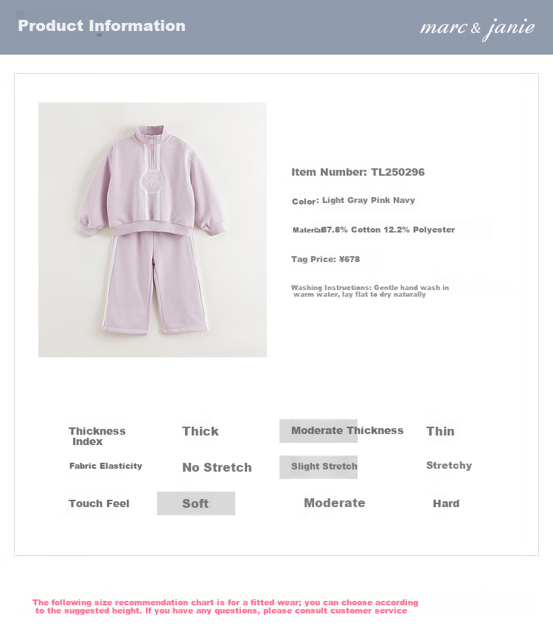Choose the highlighted Soft option

196,503
